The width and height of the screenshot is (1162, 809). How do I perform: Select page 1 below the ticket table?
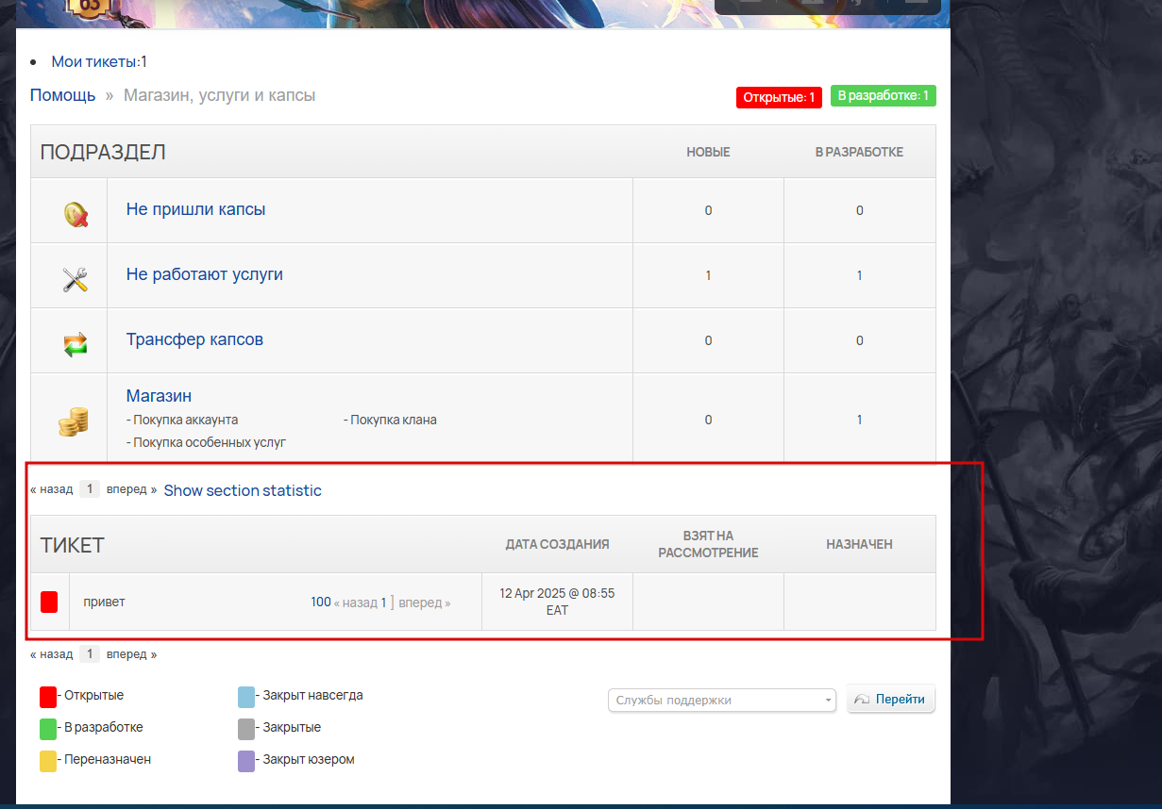tap(90, 653)
